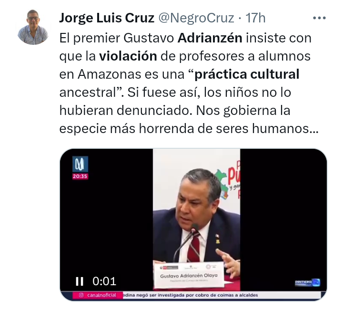Screen dimensions: 343x310
Task: Click the Primero watermark logo
Action: [x=308, y=282]
